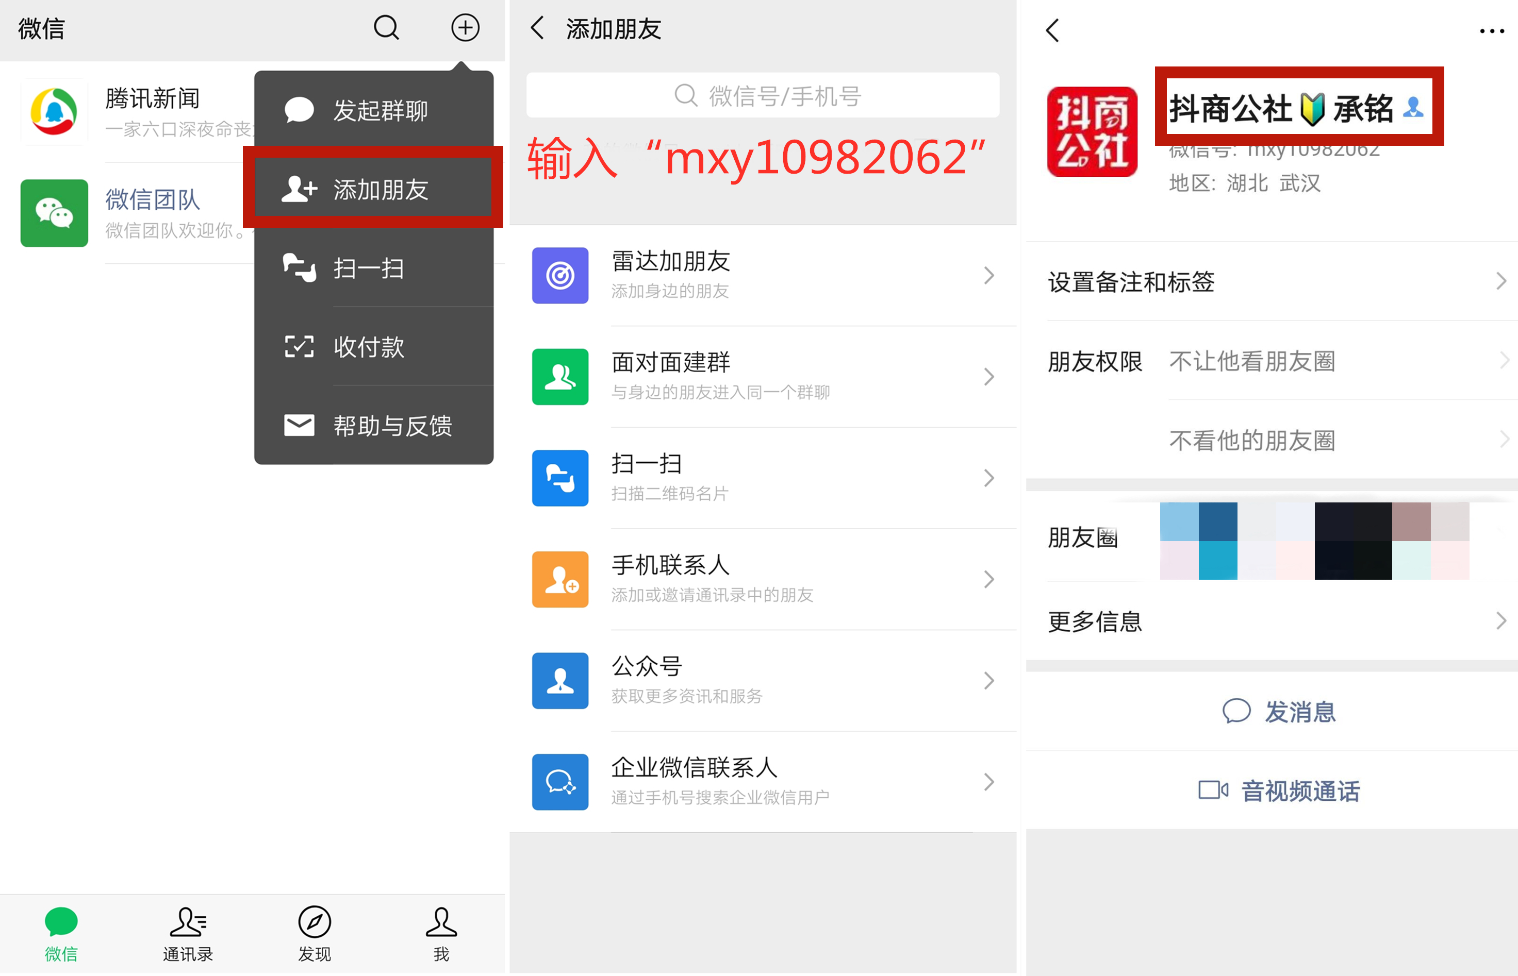Open 雷达加朋友 via its chevron
Viewport: 1518px width, 976px height.
click(988, 276)
